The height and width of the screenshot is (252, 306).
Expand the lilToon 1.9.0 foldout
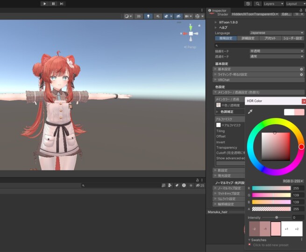[216, 22]
